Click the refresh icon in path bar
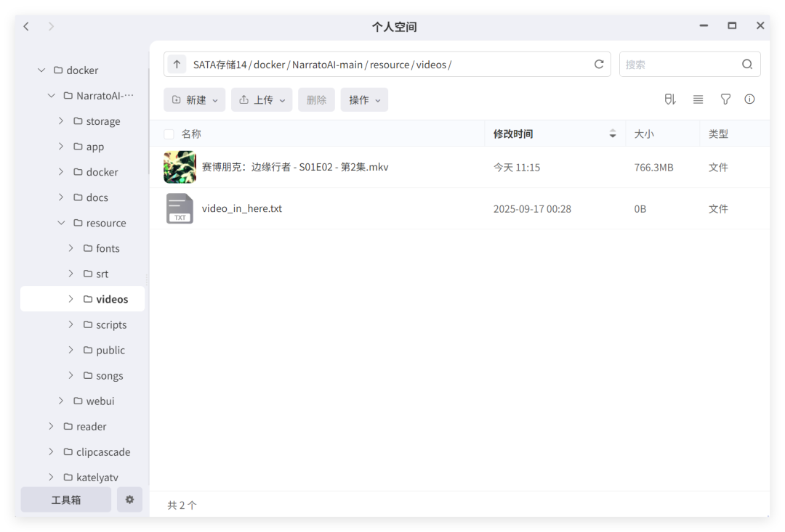Image resolution: width=785 pixels, height=532 pixels. click(599, 65)
